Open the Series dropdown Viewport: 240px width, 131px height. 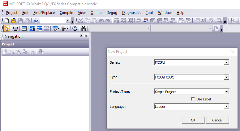(226, 62)
